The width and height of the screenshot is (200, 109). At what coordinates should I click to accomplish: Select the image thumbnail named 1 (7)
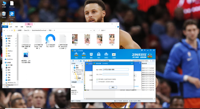(87, 39)
